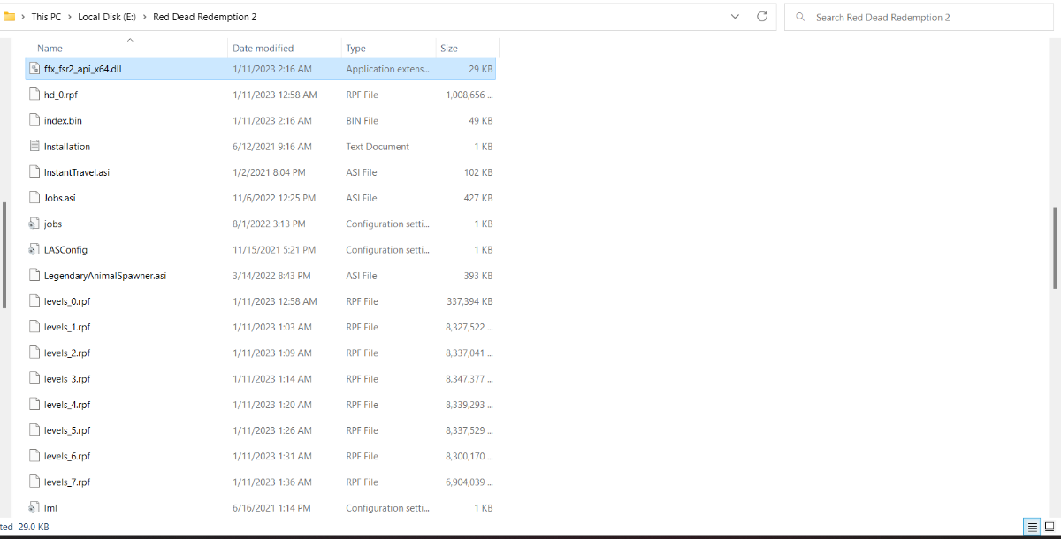Click the index.bin file icon
Image resolution: width=1061 pixels, height=539 pixels.
pos(34,121)
